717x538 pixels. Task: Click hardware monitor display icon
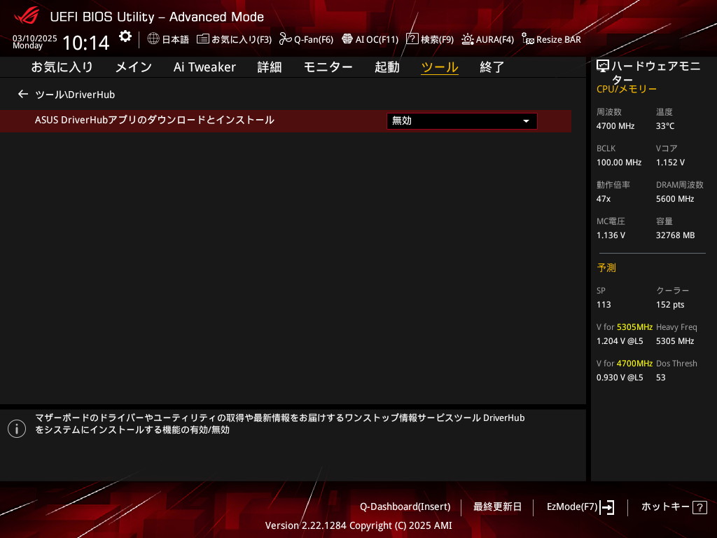click(603, 67)
